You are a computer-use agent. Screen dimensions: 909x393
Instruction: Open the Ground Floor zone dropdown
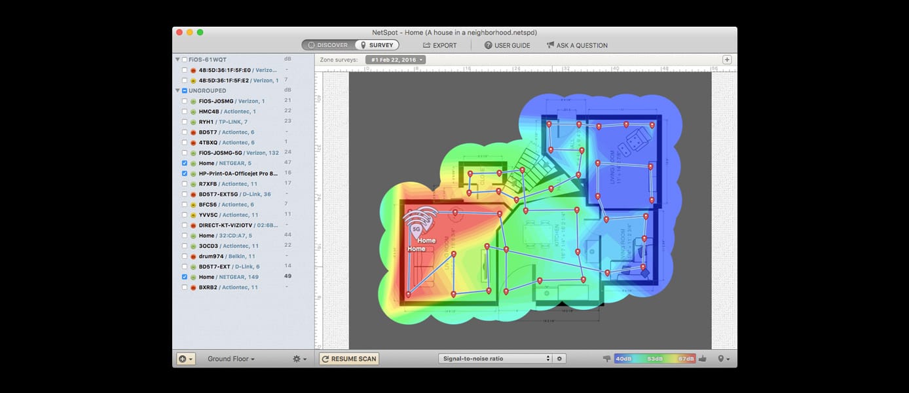231,359
